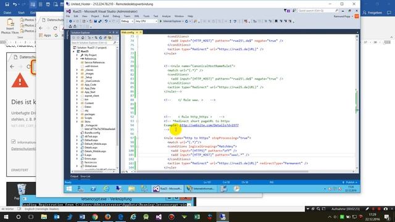
Task: Open the File menu in Visual Studio
Action: (68, 16)
